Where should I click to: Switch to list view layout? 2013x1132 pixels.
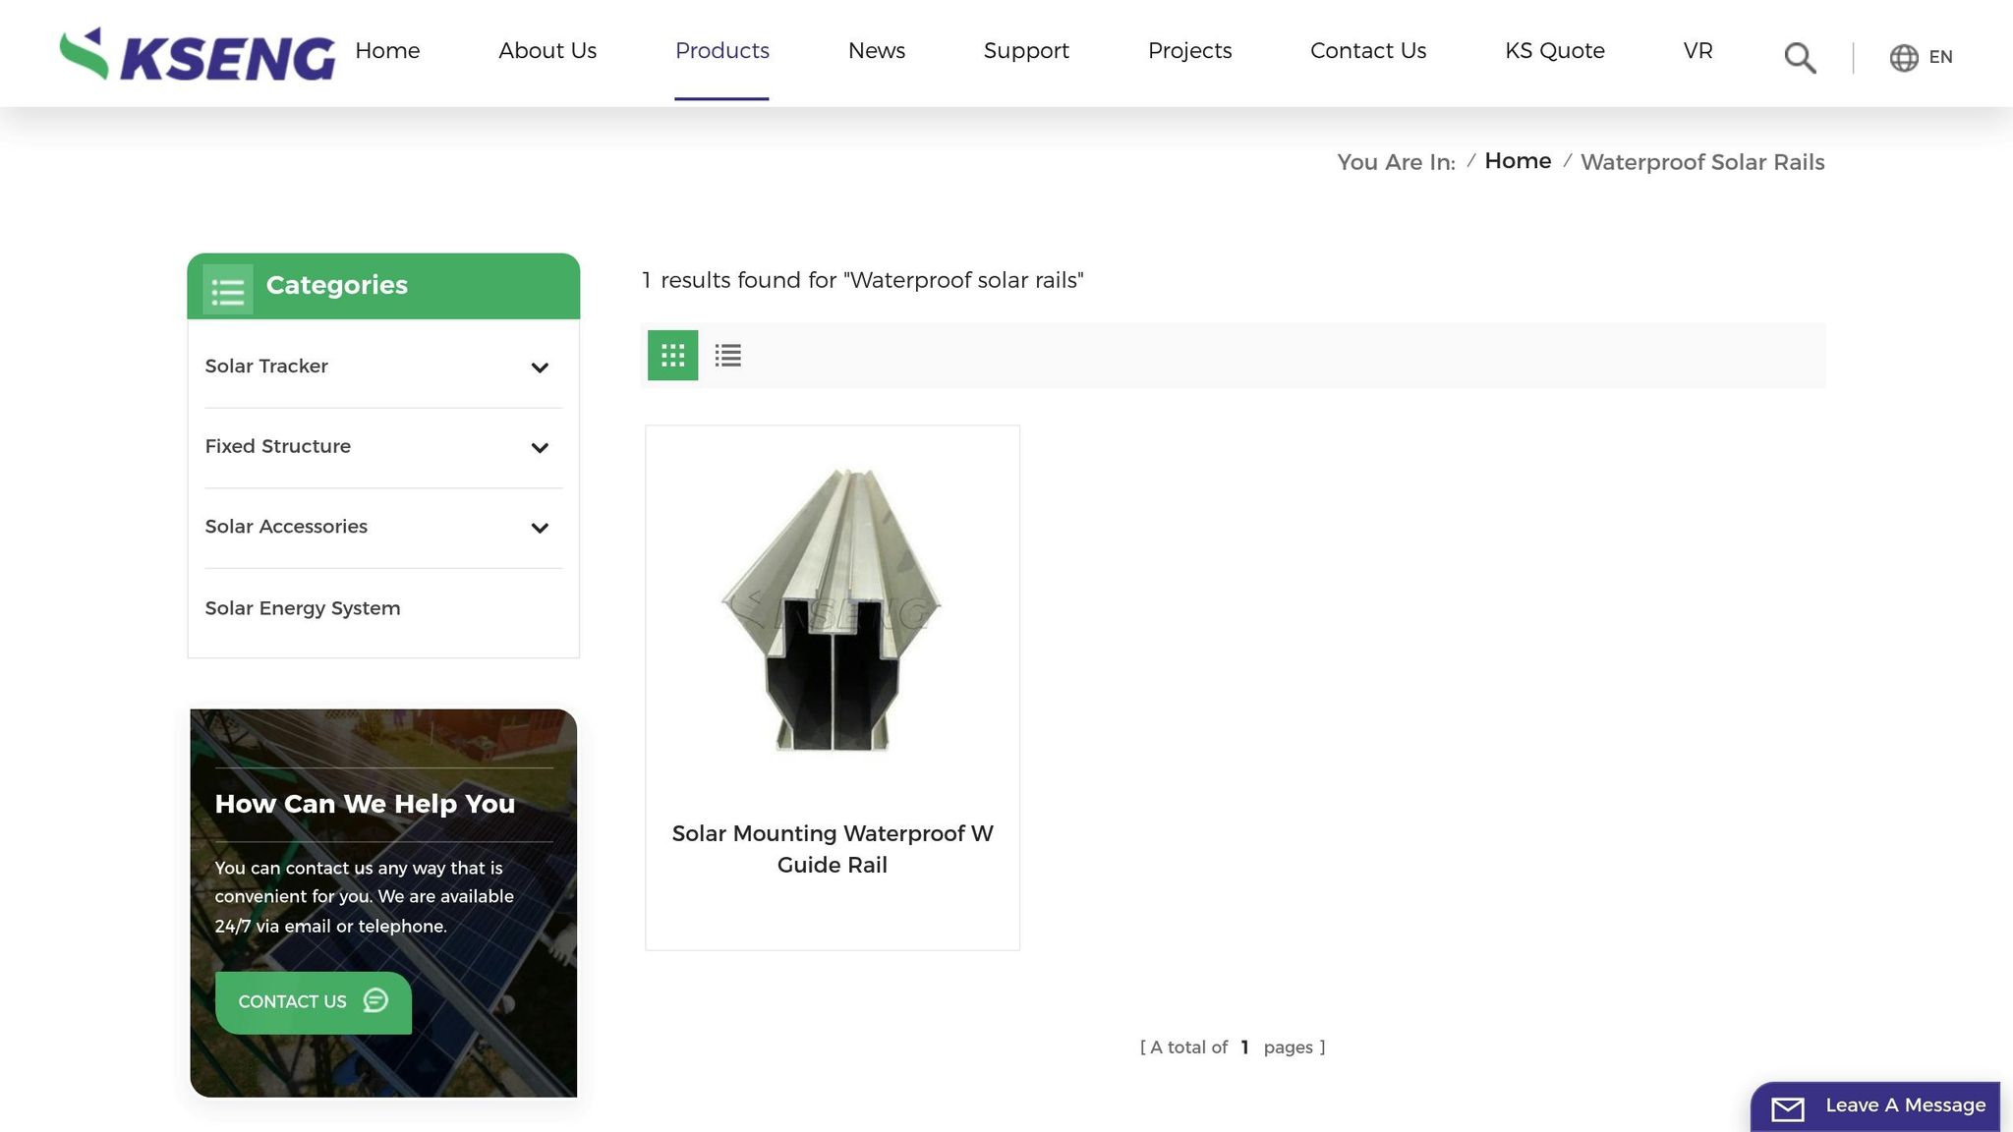[727, 356]
